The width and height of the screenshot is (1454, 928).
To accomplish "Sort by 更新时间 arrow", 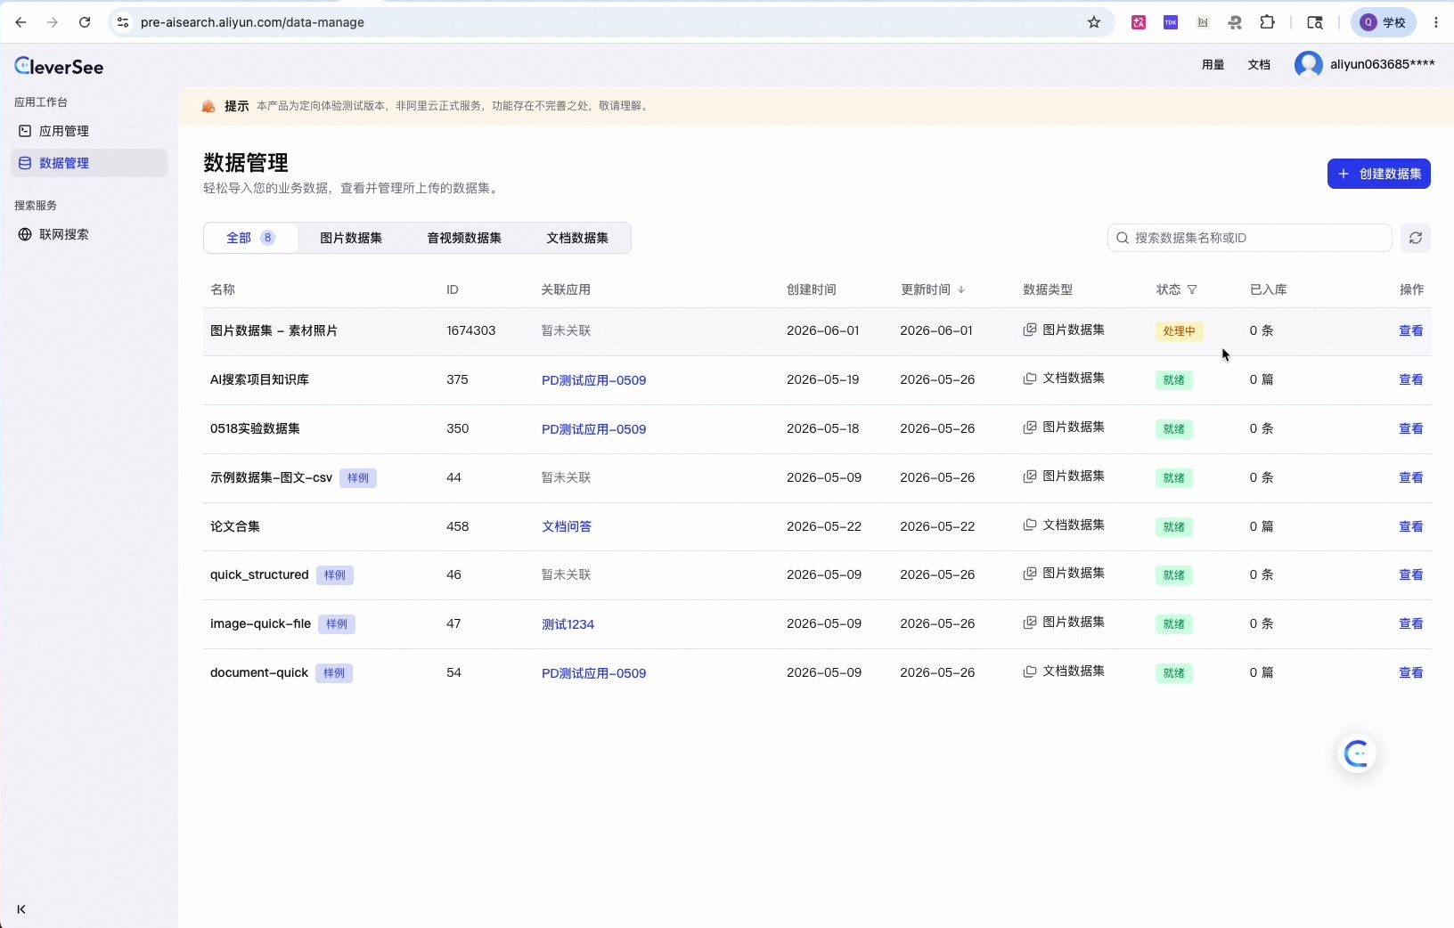I will (961, 289).
